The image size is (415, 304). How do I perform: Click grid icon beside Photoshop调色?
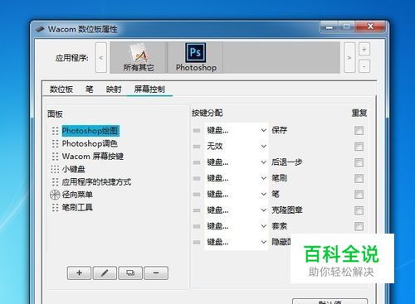56,143
